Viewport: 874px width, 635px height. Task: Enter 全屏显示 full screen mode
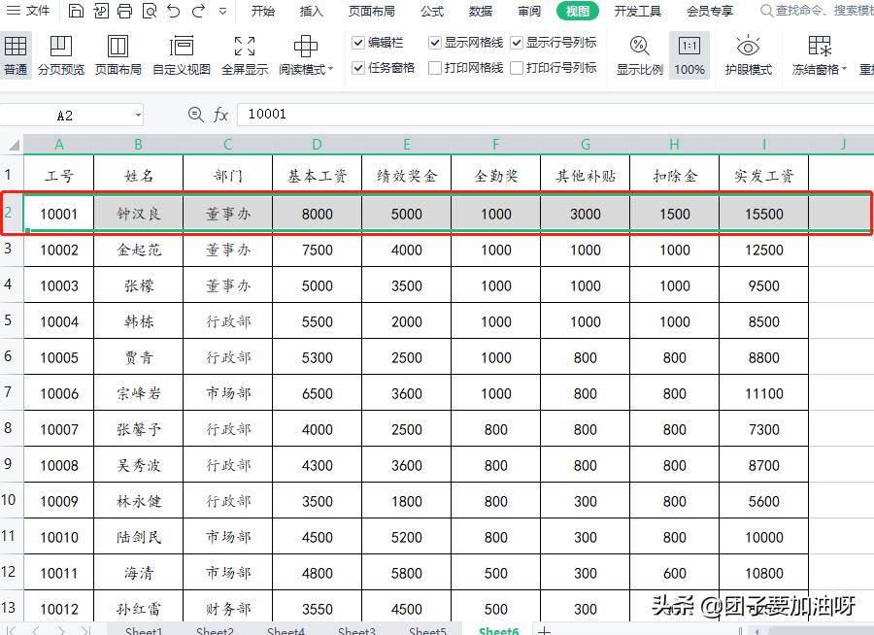244,55
